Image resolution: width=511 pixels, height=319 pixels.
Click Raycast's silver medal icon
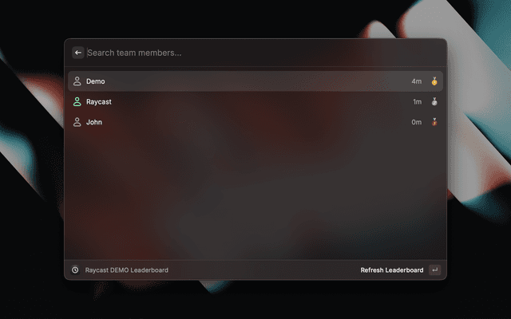[434, 102]
